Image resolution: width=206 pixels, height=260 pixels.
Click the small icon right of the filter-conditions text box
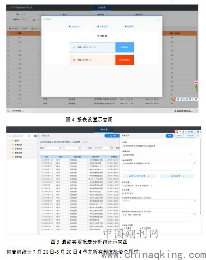click(x=195, y=214)
